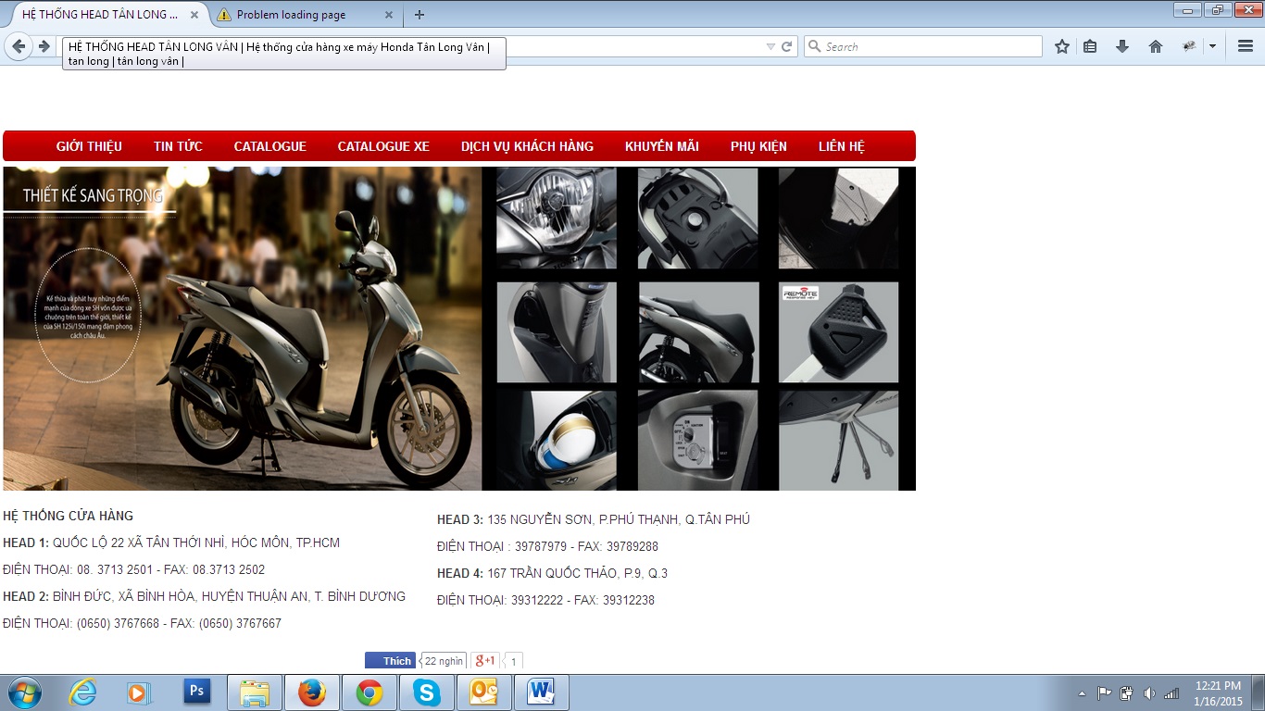Viewport: 1265px width, 711px height.
Task: Click the volume speaker tray icon
Action: pos(1149,693)
